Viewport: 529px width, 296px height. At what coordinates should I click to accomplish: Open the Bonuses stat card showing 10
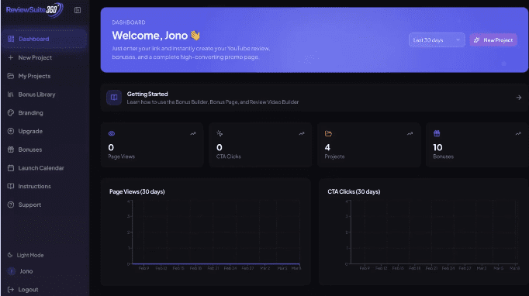[477, 145]
